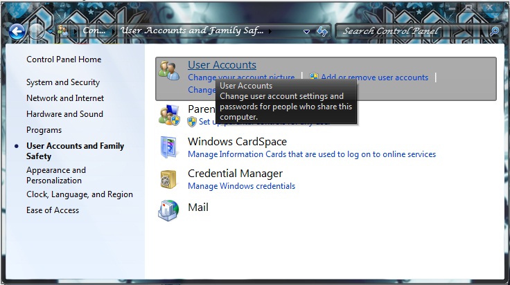The width and height of the screenshot is (510, 285).
Task: Click 'Change your account picture' link
Action: click(241, 77)
